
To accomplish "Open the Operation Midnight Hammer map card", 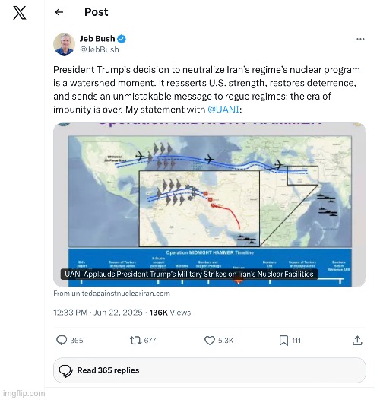I will [x=210, y=205].
